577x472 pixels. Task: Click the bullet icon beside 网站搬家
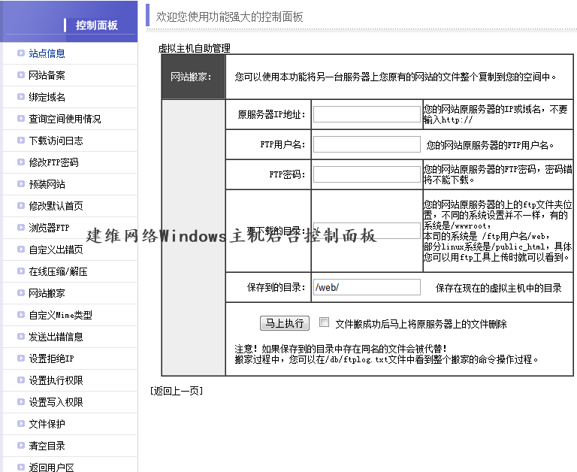[21, 292]
